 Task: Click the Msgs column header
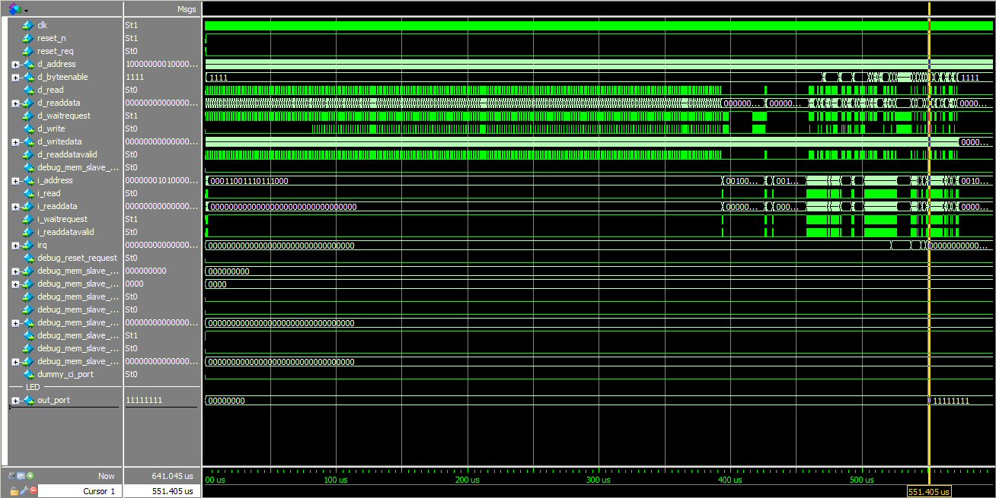click(186, 9)
